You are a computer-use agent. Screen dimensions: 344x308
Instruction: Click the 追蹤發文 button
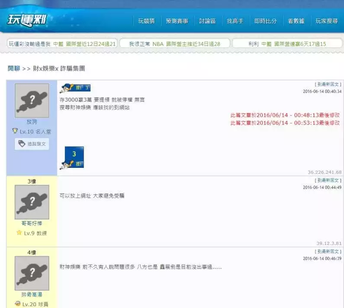point(32,144)
